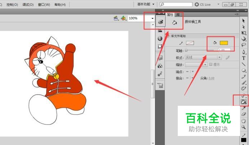Switch to the 属性 tab
Screen dimensions: 249x145
point(170,15)
